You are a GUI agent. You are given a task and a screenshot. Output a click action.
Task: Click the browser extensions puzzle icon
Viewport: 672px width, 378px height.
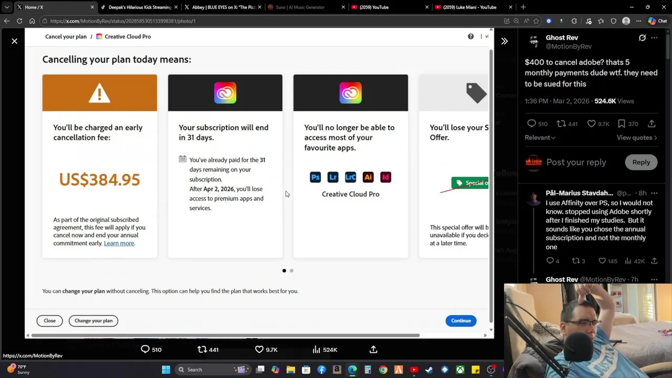point(574,21)
